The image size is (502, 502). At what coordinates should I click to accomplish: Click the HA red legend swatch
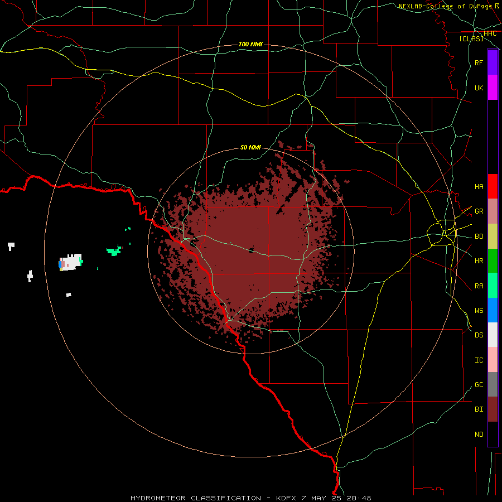[x=493, y=186]
